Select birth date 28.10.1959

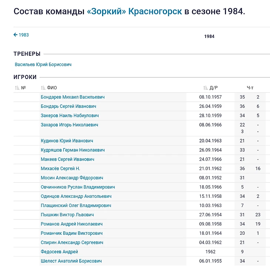[210, 116]
